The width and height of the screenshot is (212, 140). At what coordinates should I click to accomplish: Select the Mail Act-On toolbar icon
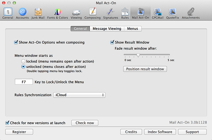140,13
